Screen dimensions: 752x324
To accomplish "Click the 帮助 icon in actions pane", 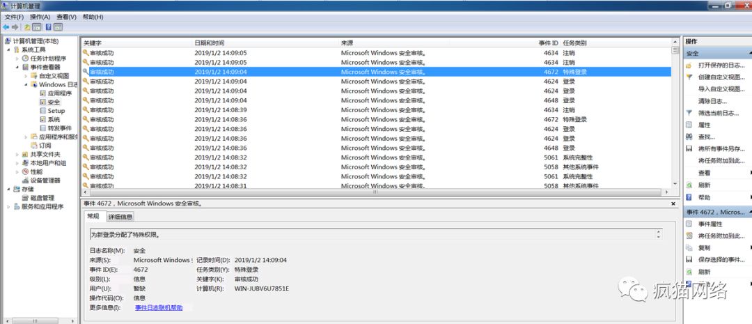I will [689, 197].
